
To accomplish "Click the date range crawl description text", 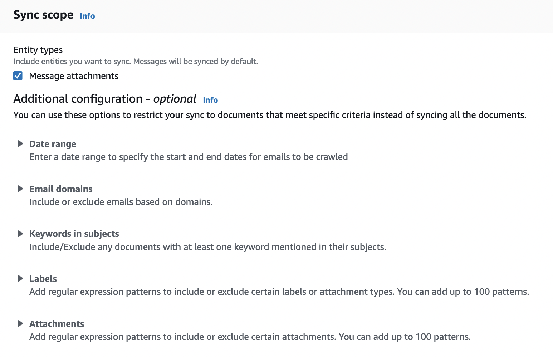I will click(x=189, y=157).
